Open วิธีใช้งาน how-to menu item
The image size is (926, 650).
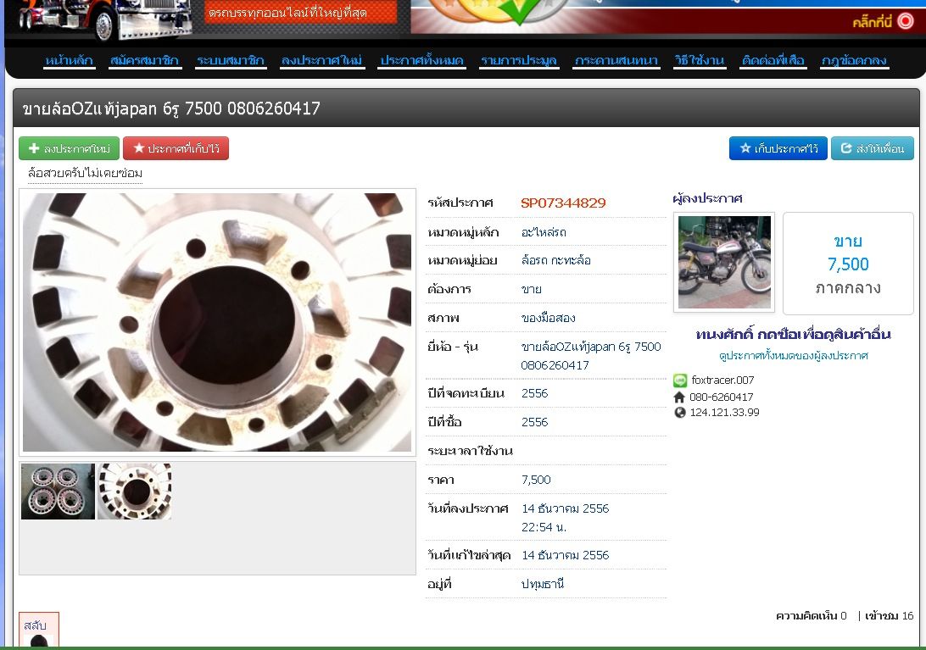click(699, 60)
